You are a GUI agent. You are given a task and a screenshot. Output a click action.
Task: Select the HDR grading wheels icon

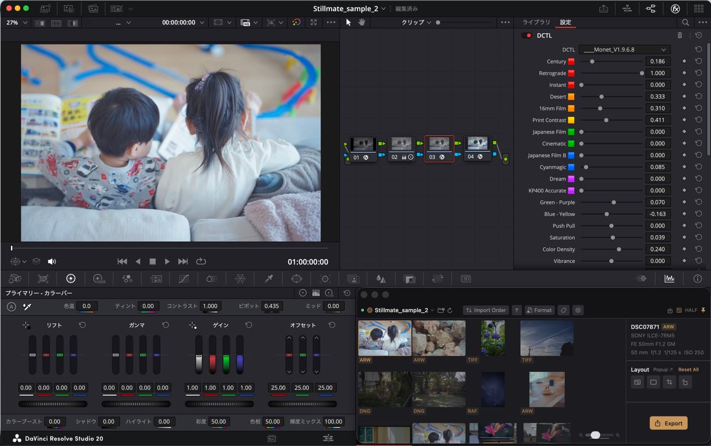tap(99, 279)
